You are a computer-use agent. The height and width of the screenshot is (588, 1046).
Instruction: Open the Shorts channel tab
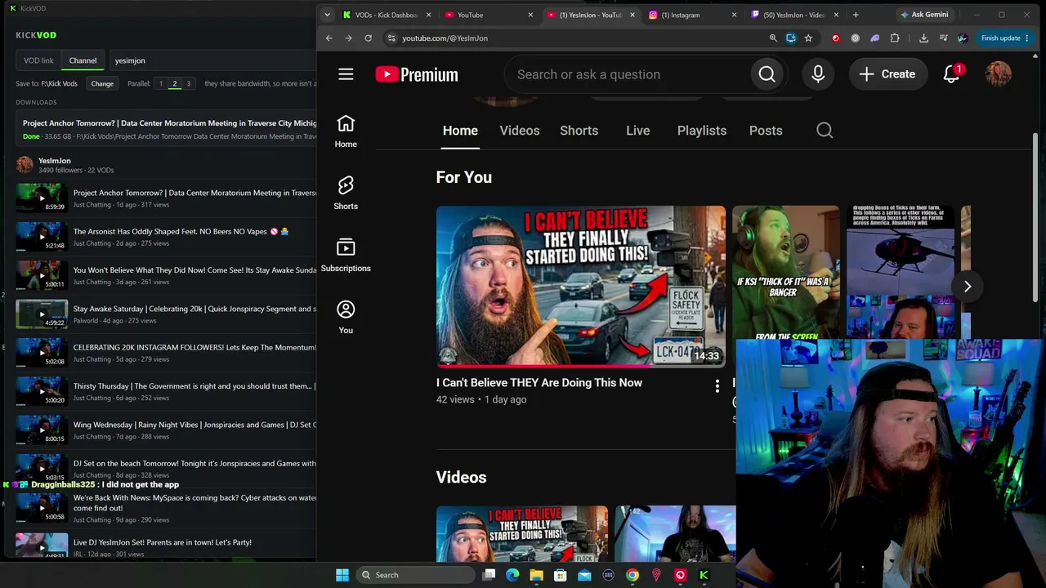[x=579, y=131]
